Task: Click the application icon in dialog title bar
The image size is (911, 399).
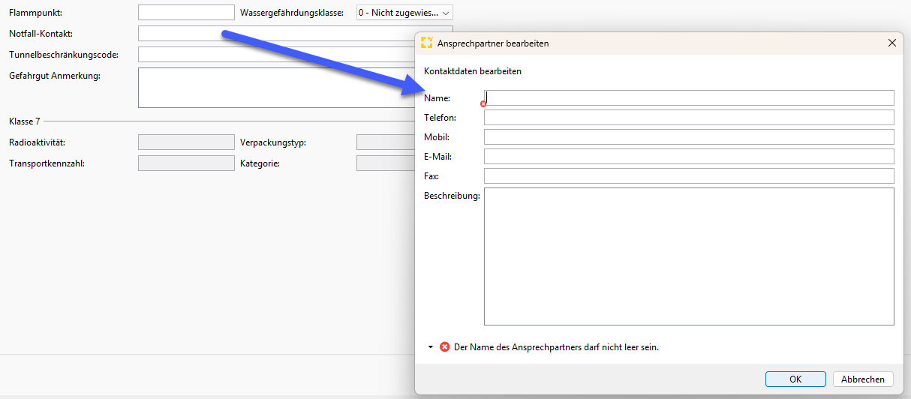Action: pos(427,43)
